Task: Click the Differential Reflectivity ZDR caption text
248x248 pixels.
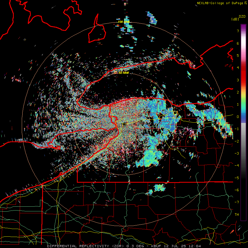Action: pos(124,246)
